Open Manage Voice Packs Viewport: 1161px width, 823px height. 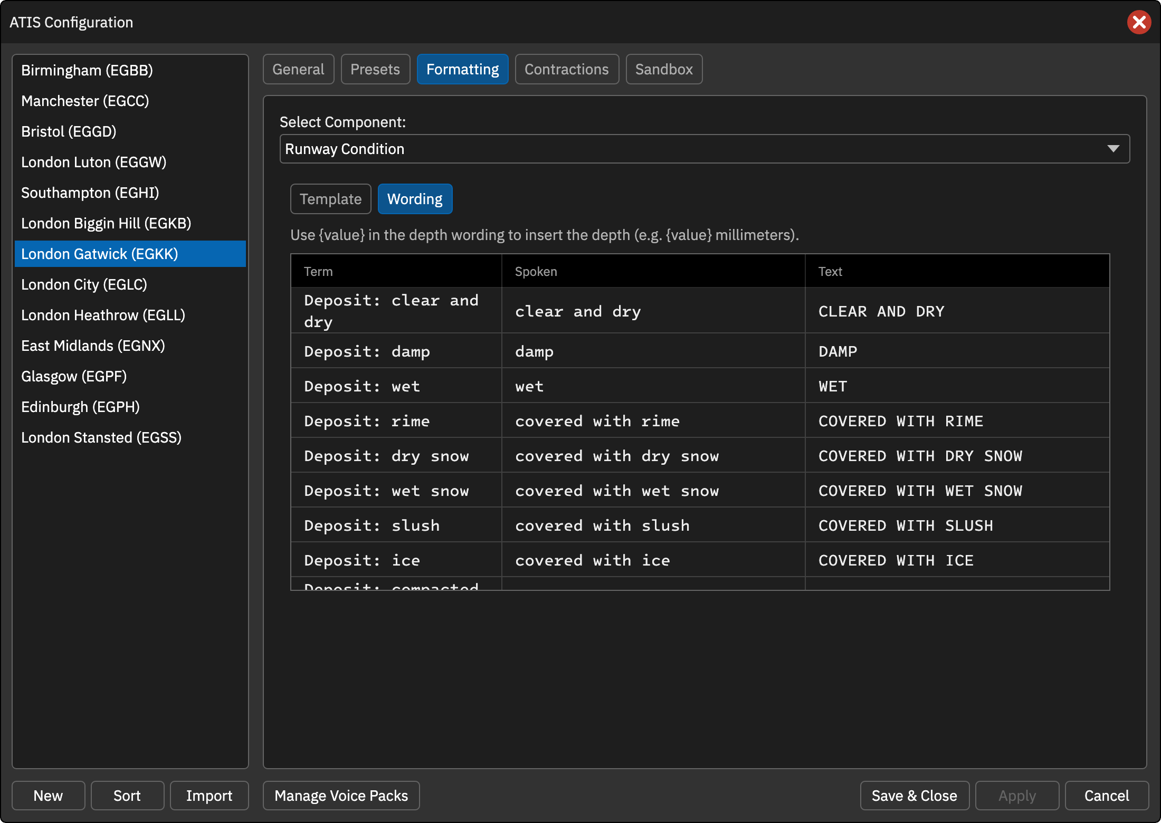point(341,796)
